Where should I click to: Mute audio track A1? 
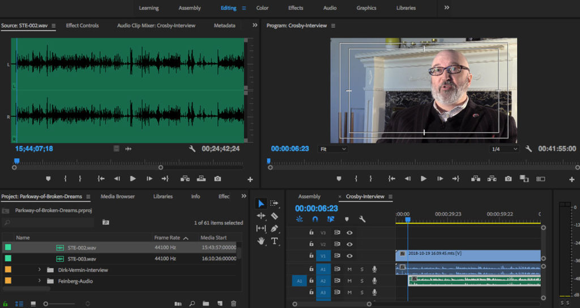pyautogui.click(x=349, y=269)
